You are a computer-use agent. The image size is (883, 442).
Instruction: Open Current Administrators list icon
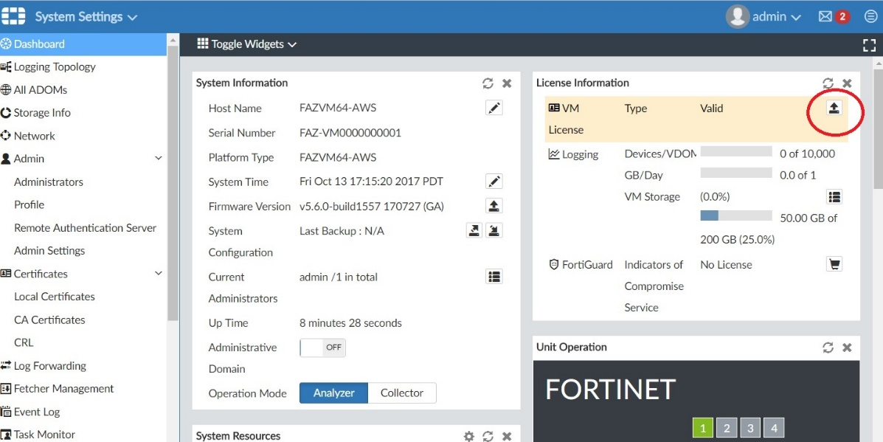click(x=494, y=277)
